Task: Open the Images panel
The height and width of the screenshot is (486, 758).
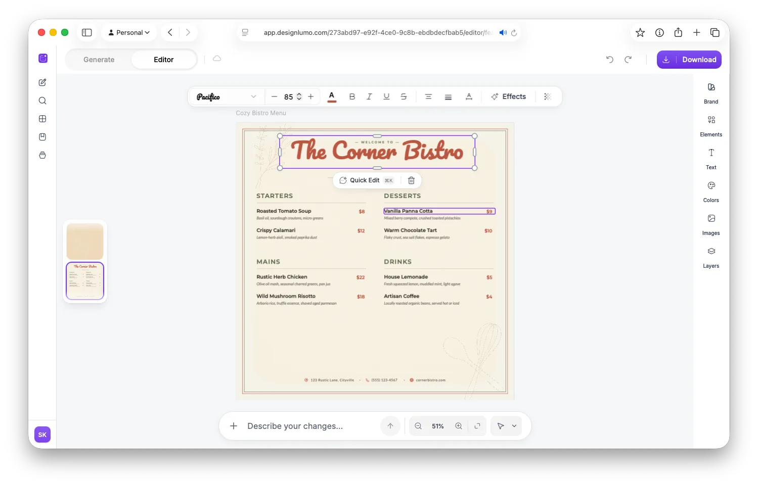Action: pyautogui.click(x=711, y=225)
